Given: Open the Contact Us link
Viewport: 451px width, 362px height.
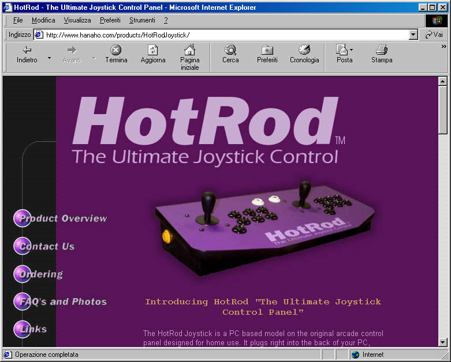Looking at the screenshot, I should coord(44,246).
